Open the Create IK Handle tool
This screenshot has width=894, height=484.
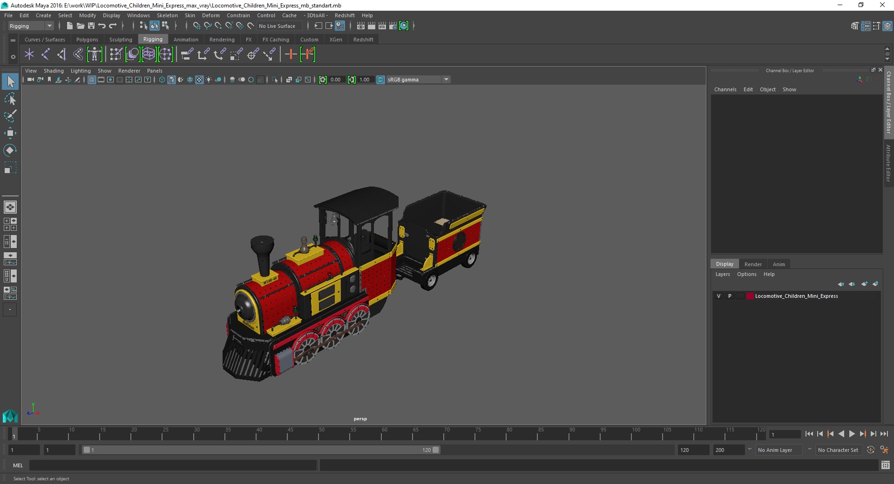click(61, 54)
